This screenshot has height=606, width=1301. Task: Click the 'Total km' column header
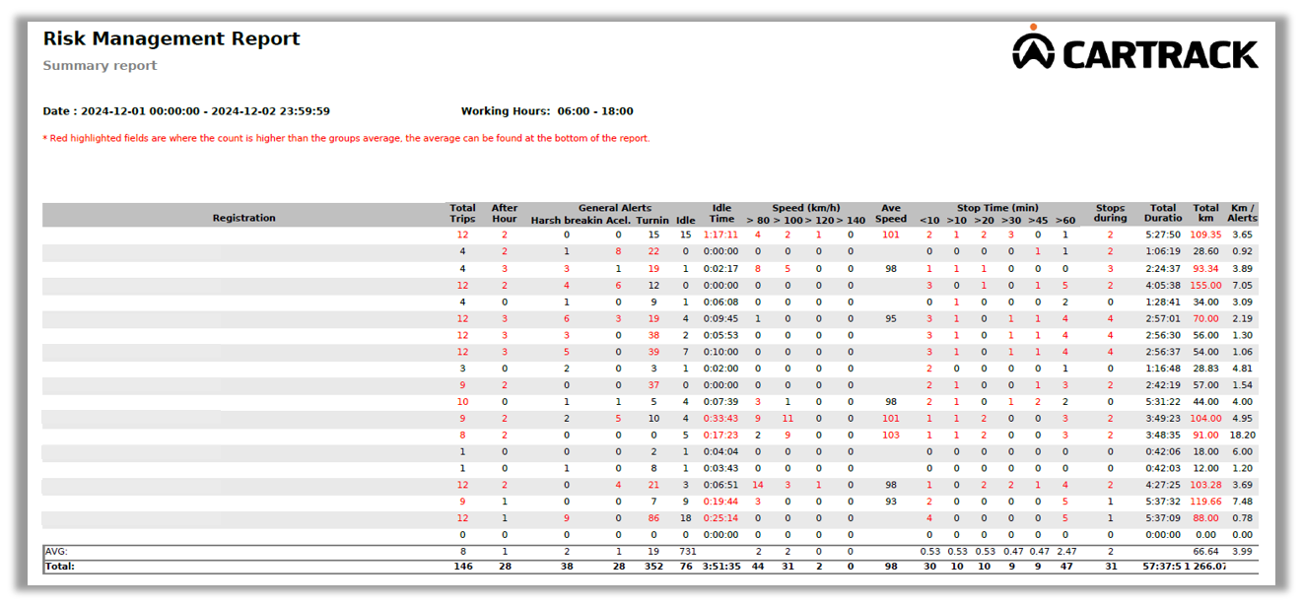click(1206, 214)
